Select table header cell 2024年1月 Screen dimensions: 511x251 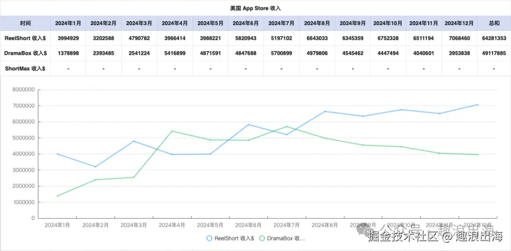pos(68,23)
